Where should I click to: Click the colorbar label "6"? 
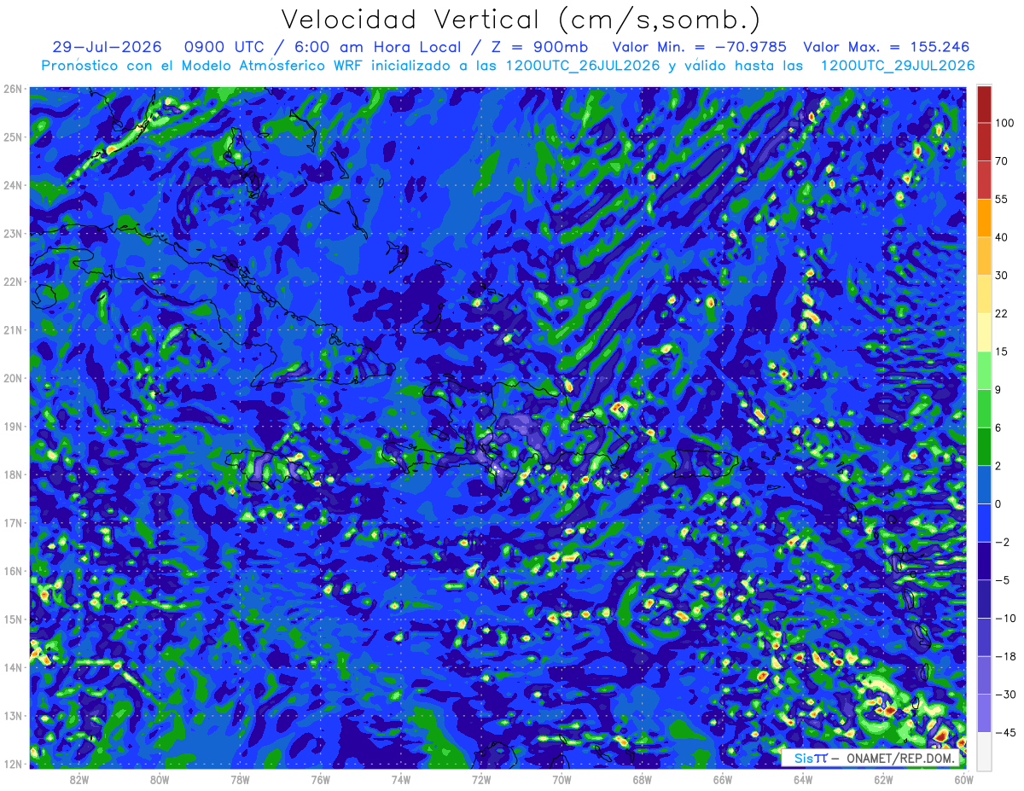tap(998, 427)
